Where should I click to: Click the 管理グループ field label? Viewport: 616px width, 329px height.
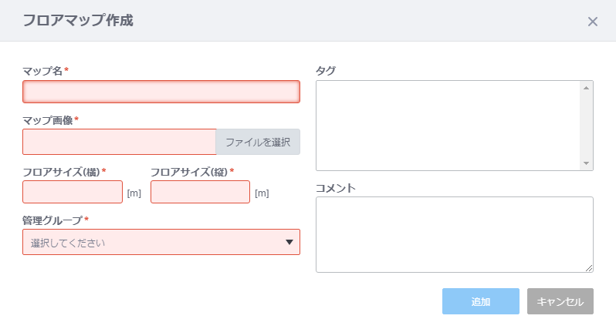[x=52, y=220]
